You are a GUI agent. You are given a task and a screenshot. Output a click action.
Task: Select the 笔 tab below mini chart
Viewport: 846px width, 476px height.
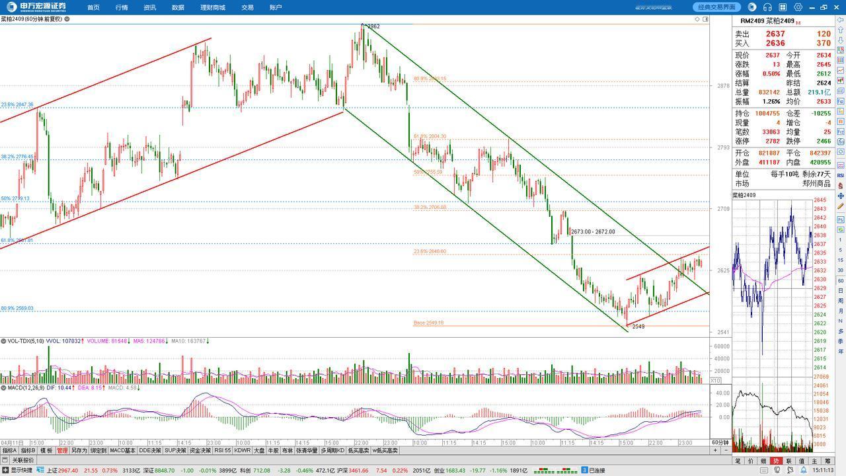(738, 461)
